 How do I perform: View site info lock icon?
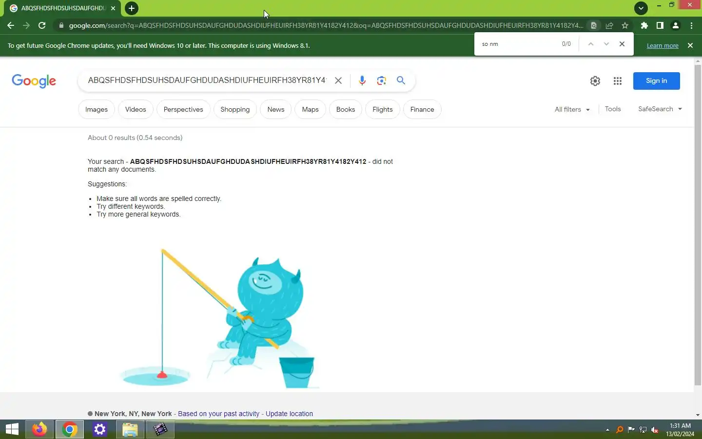61,25
